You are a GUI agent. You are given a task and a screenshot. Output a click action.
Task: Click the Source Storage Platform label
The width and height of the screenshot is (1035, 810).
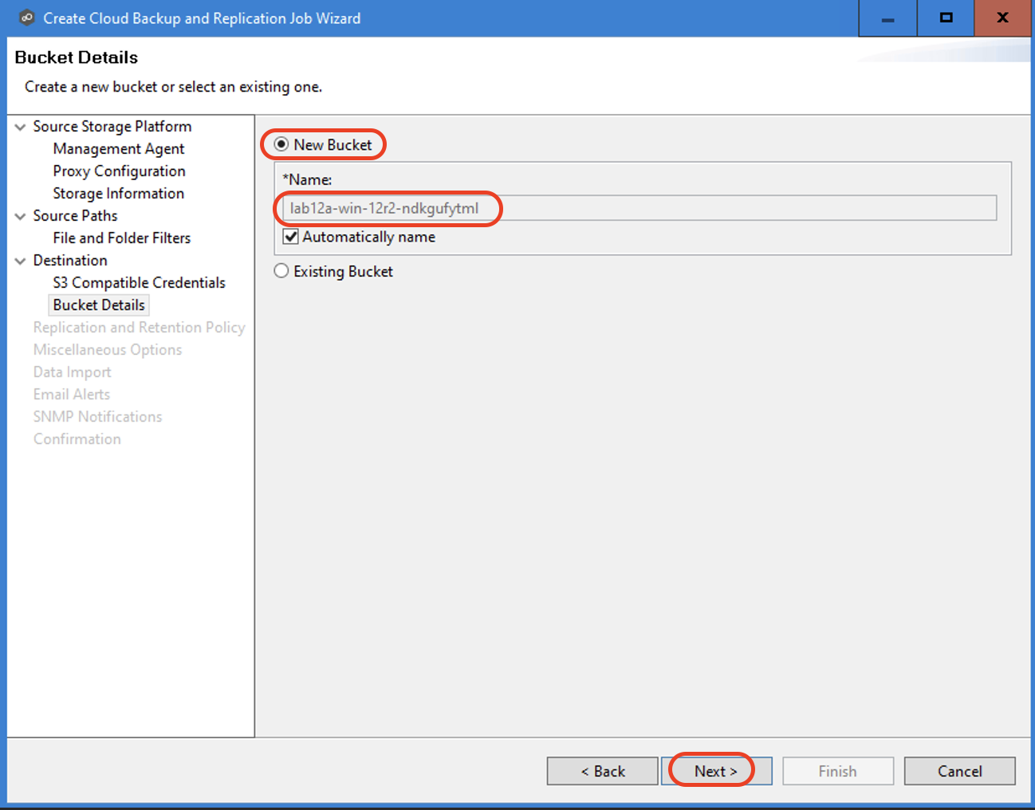click(112, 127)
